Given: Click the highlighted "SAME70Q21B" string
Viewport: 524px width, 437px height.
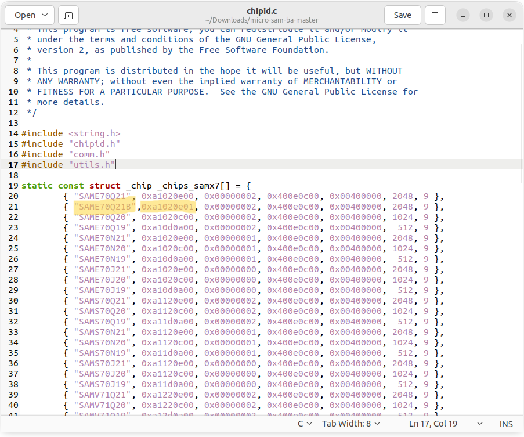Looking at the screenshot, I should tap(105, 207).
